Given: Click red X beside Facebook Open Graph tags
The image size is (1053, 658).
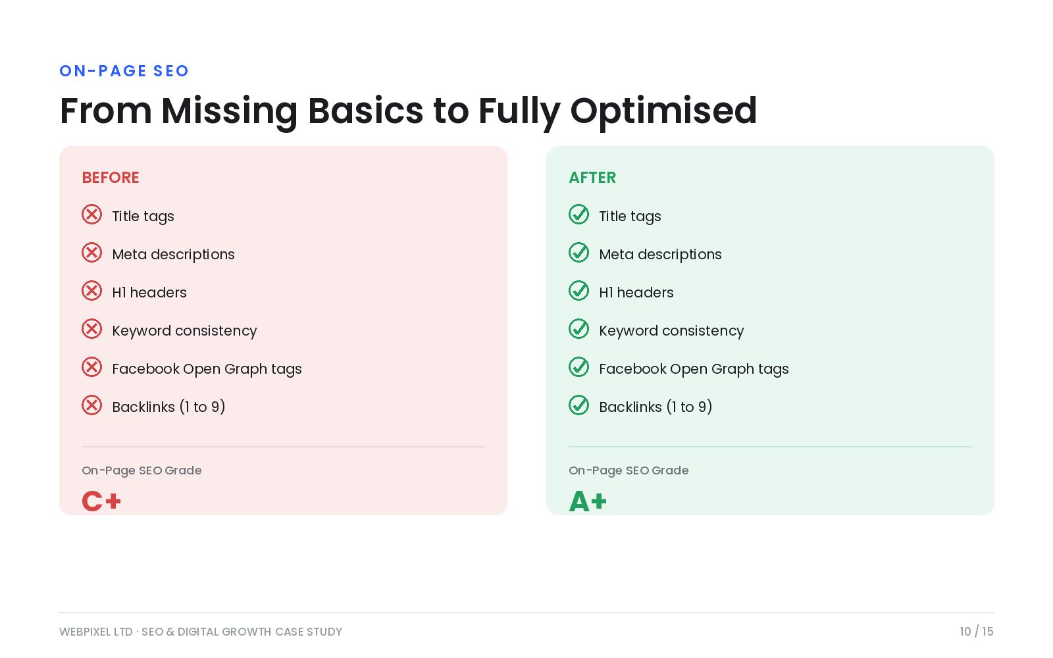Looking at the screenshot, I should tap(91, 367).
